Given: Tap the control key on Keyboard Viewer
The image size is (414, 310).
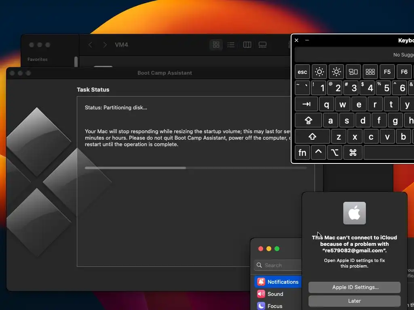Looking at the screenshot, I should coord(319,153).
